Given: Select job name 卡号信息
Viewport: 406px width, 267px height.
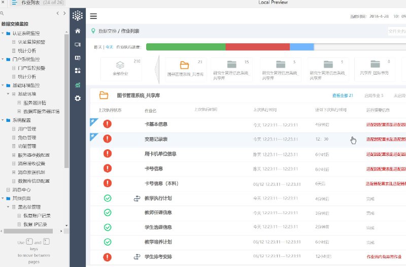Looking at the screenshot, I should pyautogui.click(x=154, y=169).
